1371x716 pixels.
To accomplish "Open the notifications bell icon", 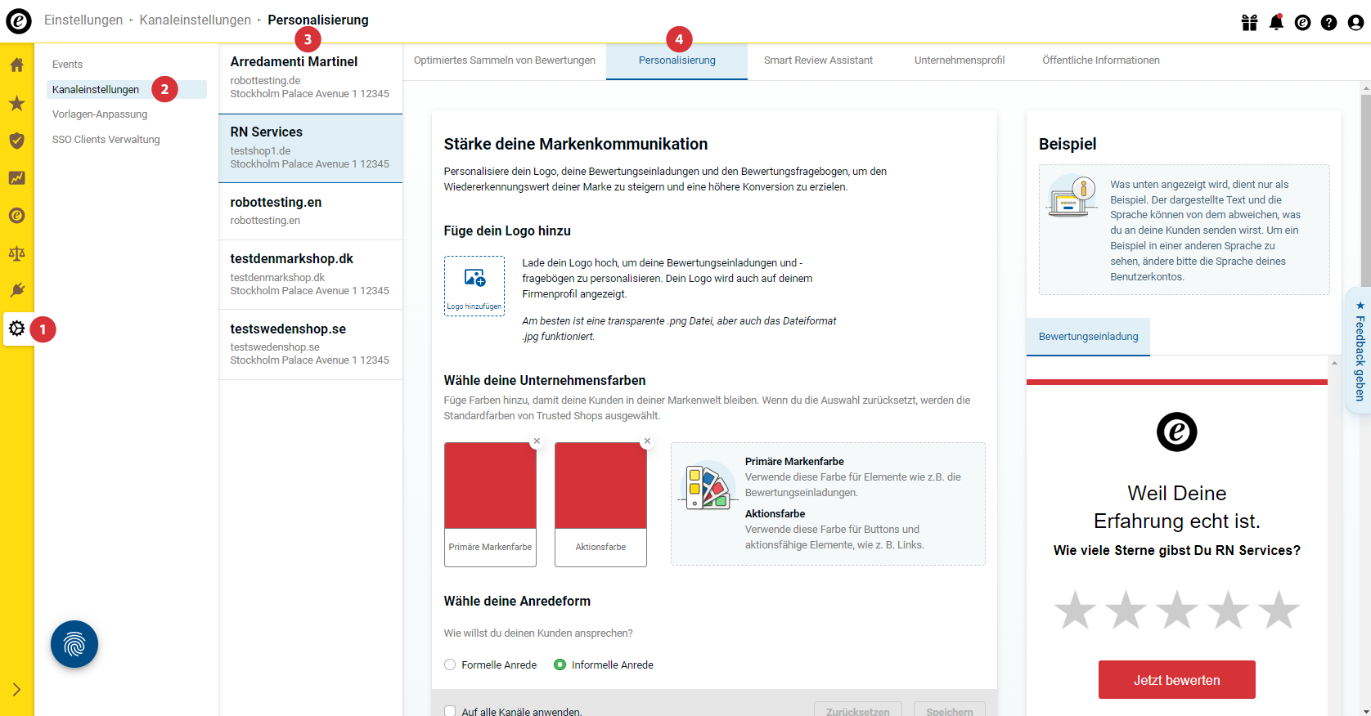I will pos(1276,22).
